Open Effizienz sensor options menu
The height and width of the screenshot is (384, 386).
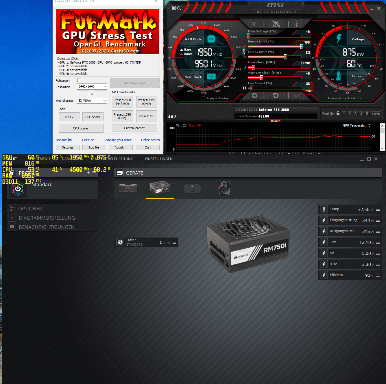(x=378, y=275)
